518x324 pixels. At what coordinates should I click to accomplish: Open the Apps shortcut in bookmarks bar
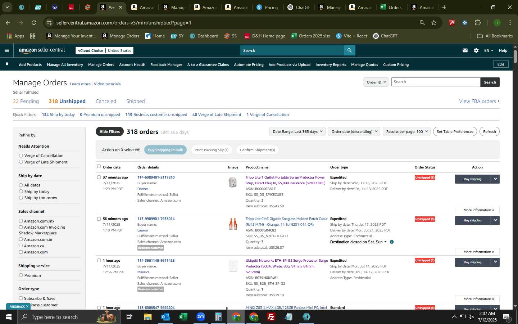16,36
